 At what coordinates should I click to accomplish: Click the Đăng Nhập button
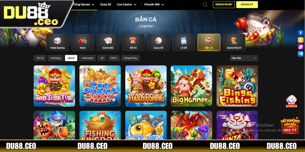click(224, 5)
